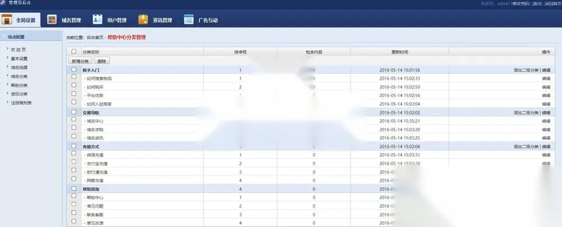Click 后台首页 in the breadcrumb
This screenshot has width=562, height=227.
click(x=95, y=37)
